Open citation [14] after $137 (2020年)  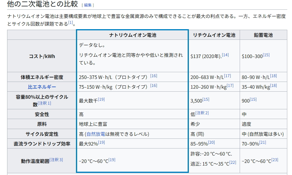(x=225, y=55)
